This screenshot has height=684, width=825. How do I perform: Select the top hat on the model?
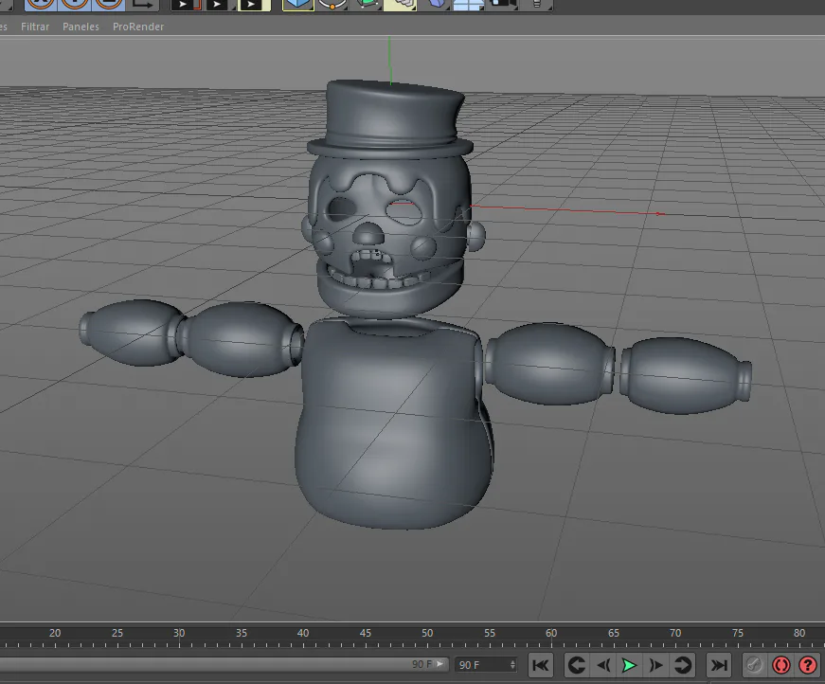pyautogui.click(x=390, y=118)
